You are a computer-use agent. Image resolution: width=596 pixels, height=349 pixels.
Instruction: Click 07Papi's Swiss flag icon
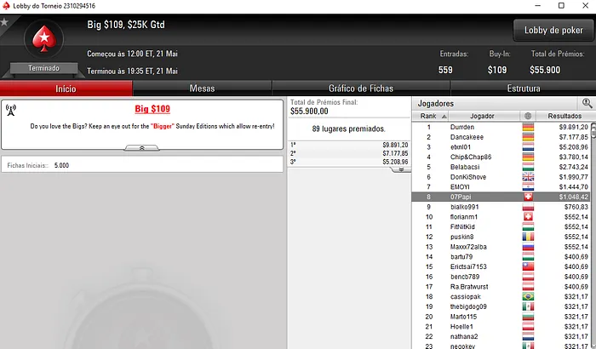(528, 197)
